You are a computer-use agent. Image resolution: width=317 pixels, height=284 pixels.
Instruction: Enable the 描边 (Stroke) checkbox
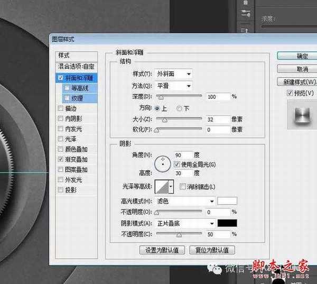click(60, 108)
